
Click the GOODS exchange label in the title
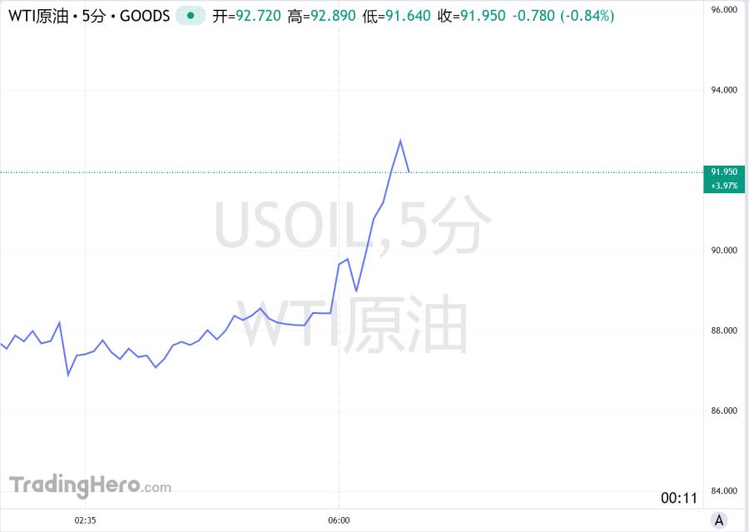click(145, 15)
